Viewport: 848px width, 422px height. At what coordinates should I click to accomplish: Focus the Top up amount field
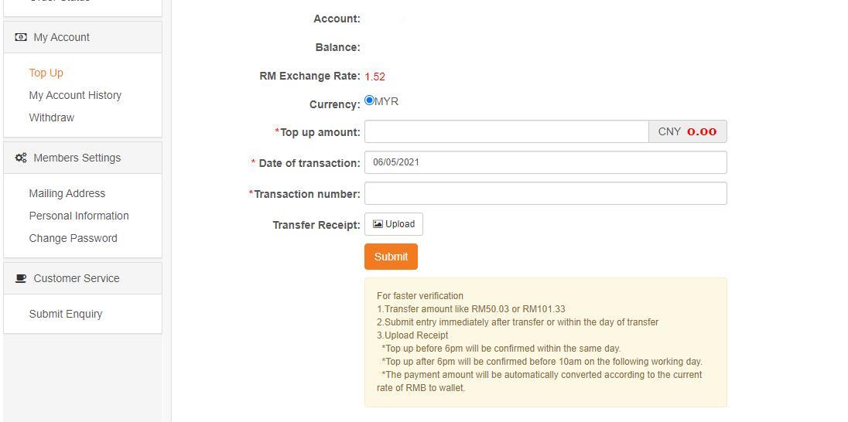coord(506,131)
